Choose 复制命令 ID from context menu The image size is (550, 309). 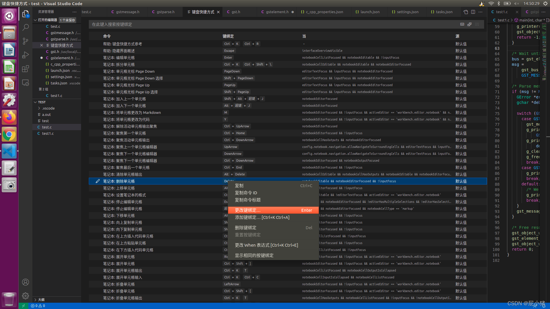(x=273, y=193)
